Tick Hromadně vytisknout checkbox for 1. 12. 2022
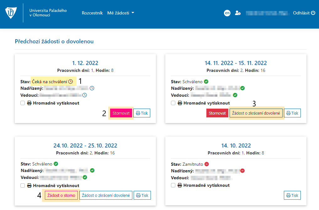This screenshot has width=319, height=210. tap(23, 103)
